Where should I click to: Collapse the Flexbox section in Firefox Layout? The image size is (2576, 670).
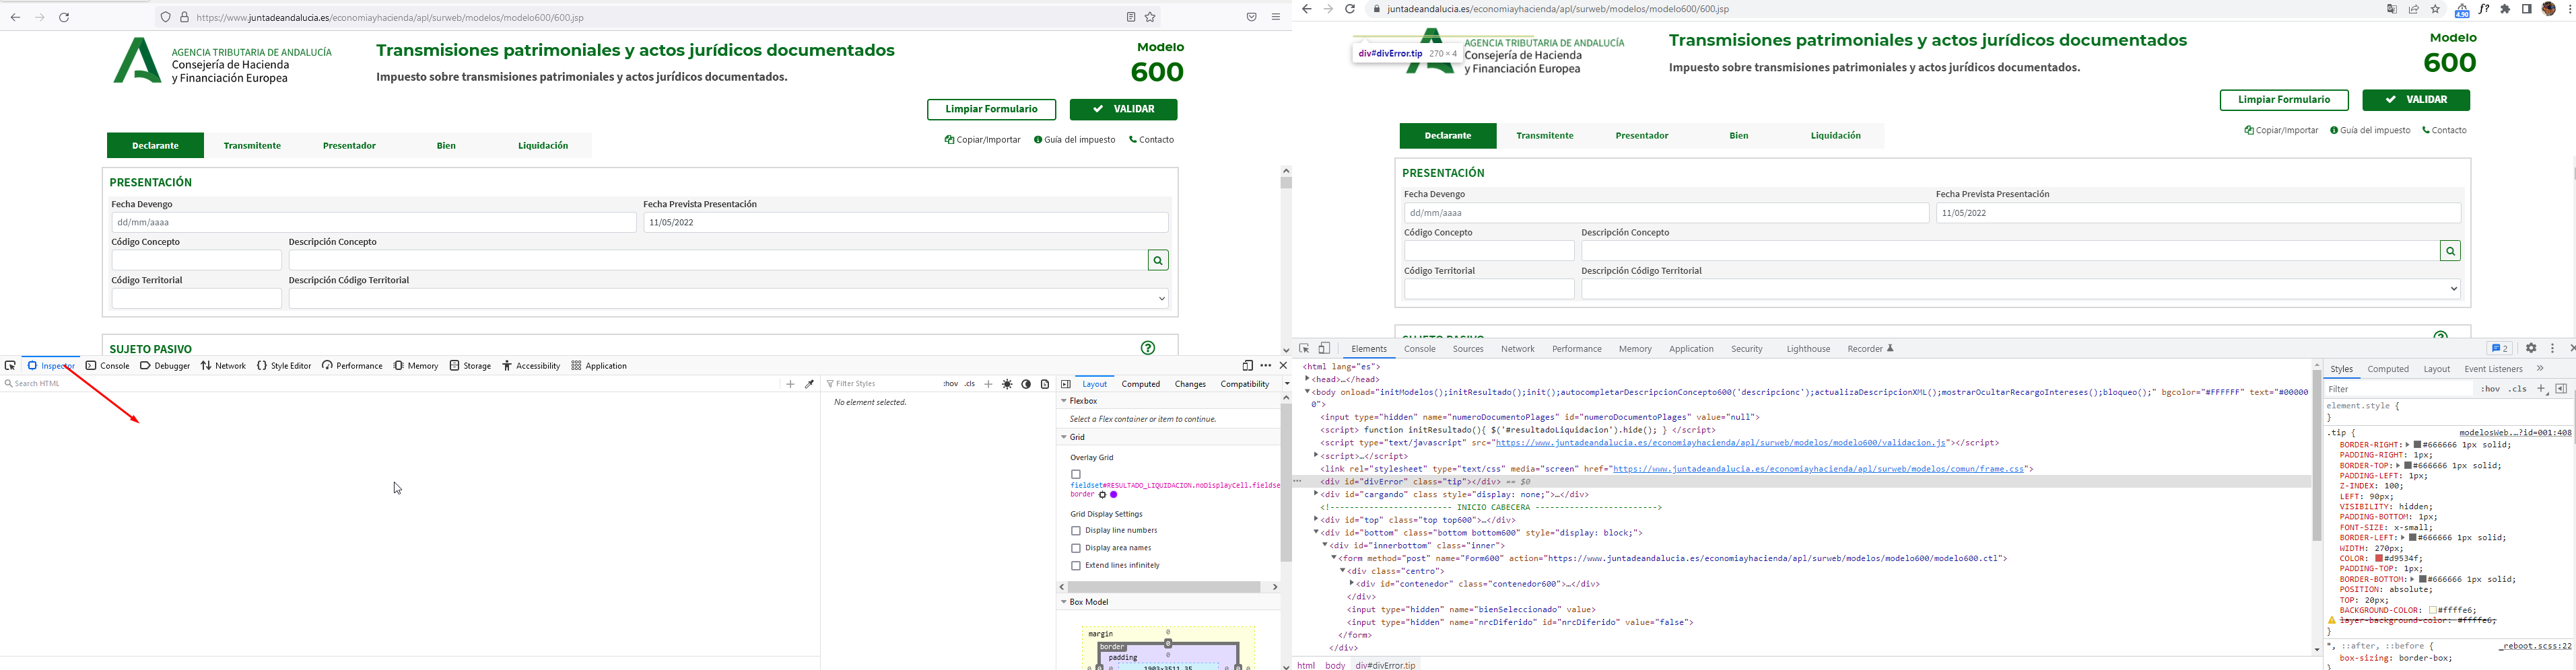click(1064, 402)
